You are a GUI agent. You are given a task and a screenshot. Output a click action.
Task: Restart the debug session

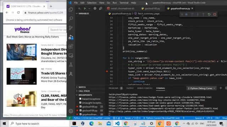click(x=209, y=14)
